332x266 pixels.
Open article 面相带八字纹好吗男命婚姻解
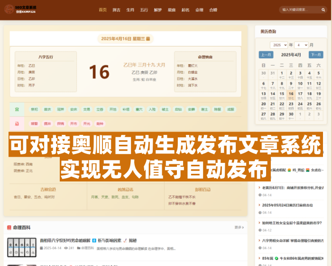[x=88, y=240]
